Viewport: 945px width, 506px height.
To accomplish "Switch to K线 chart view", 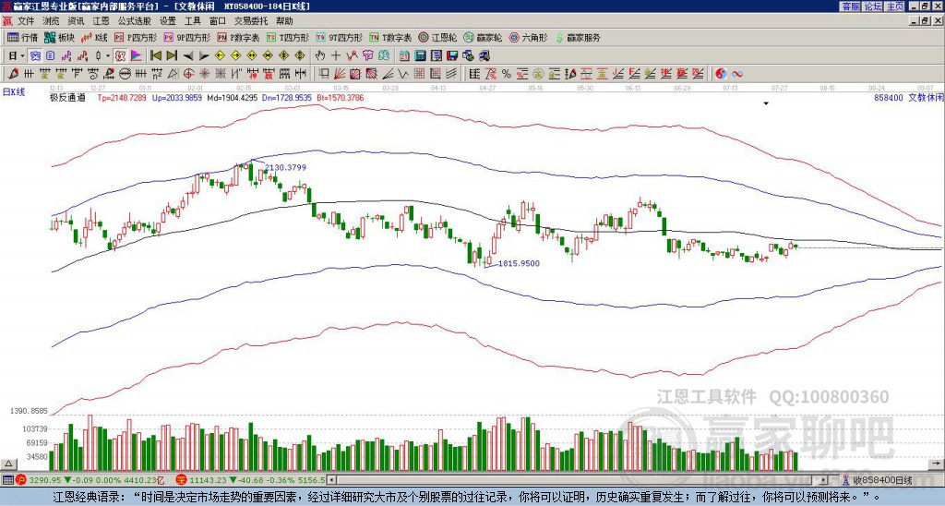I will coord(94,37).
